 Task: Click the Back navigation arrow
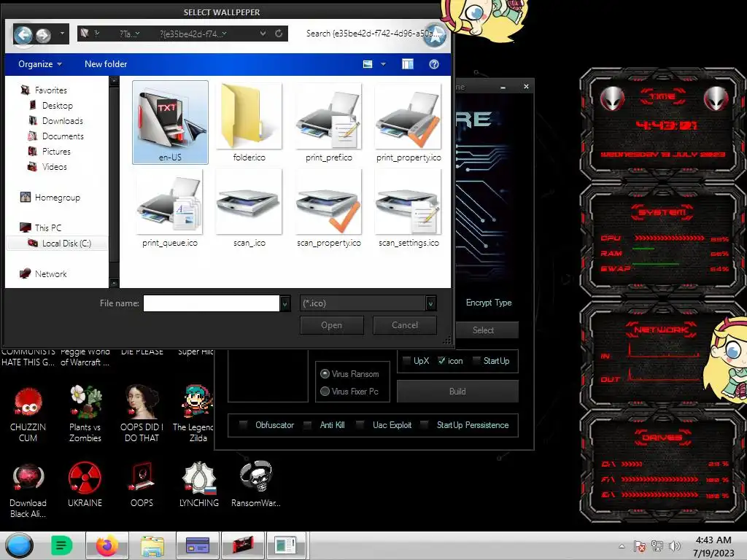coord(23,34)
